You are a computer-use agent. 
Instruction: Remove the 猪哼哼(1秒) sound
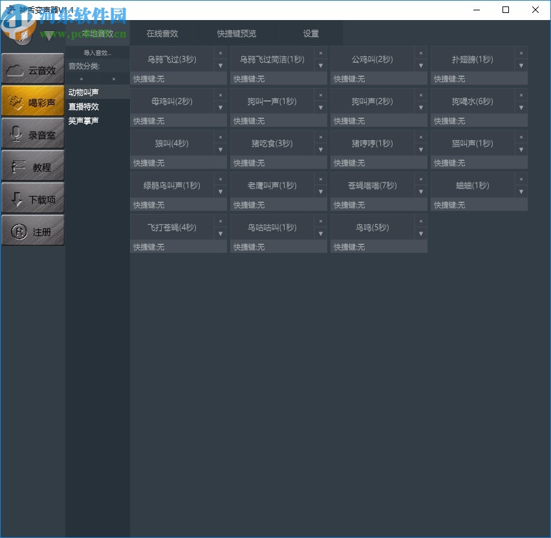point(420,137)
